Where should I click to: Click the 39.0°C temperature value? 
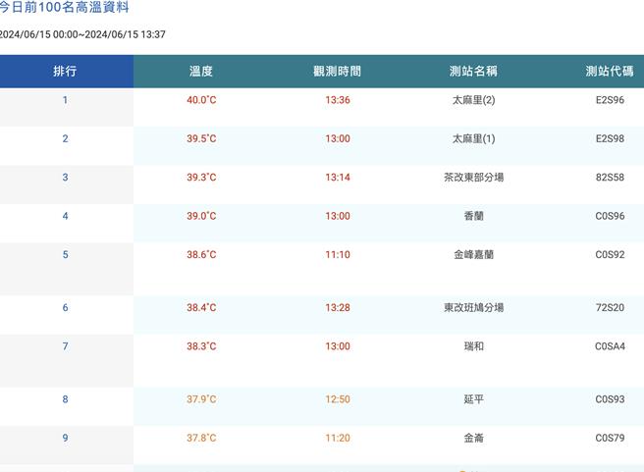[x=201, y=216]
